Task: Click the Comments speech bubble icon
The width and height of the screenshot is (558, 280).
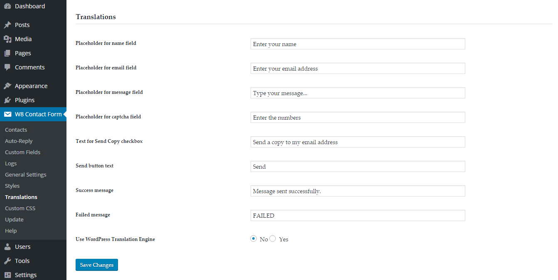Action: coord(7,67)
